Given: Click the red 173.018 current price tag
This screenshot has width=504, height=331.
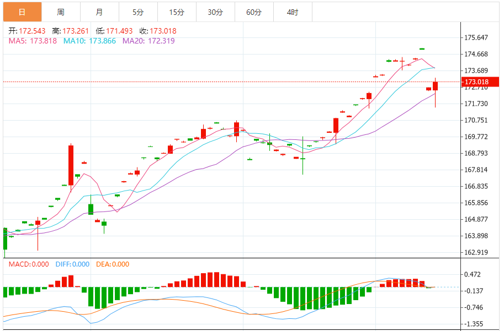Looking at the screenshot, I should [480, 82].
